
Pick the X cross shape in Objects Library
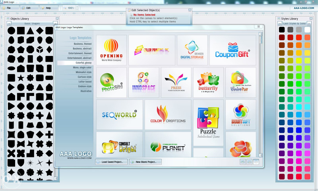point(12,153)
